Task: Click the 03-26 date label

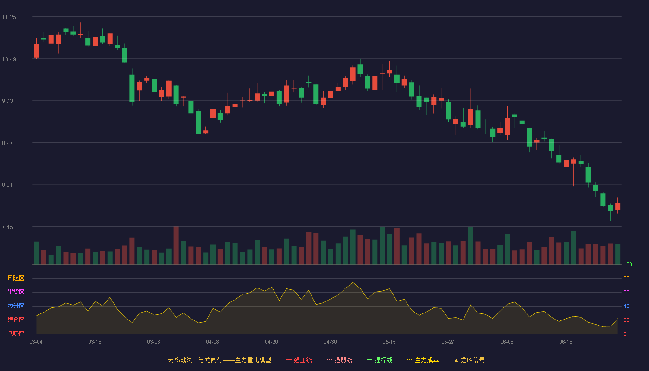Action: 153,342
